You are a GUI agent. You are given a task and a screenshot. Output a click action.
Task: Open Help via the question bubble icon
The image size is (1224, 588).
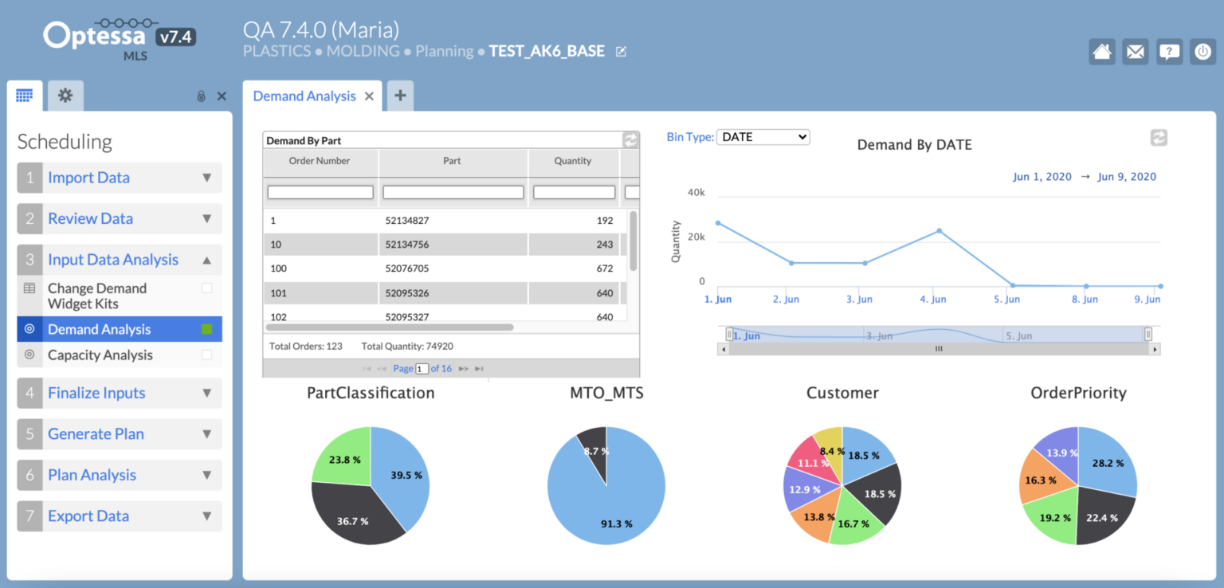[x=1169, y=51]
